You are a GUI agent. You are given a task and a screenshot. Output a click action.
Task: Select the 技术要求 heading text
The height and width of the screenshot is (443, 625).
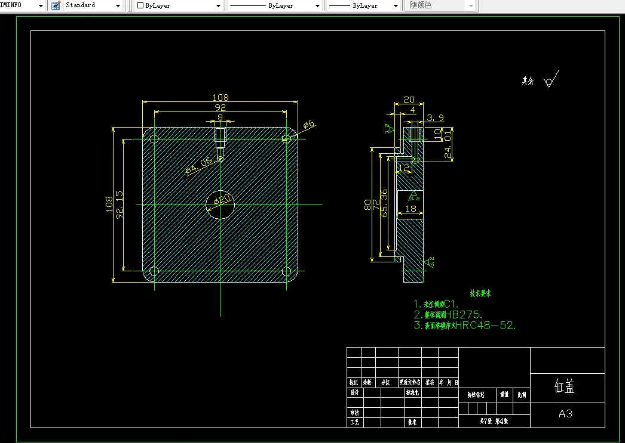click(x=480, y=293)
